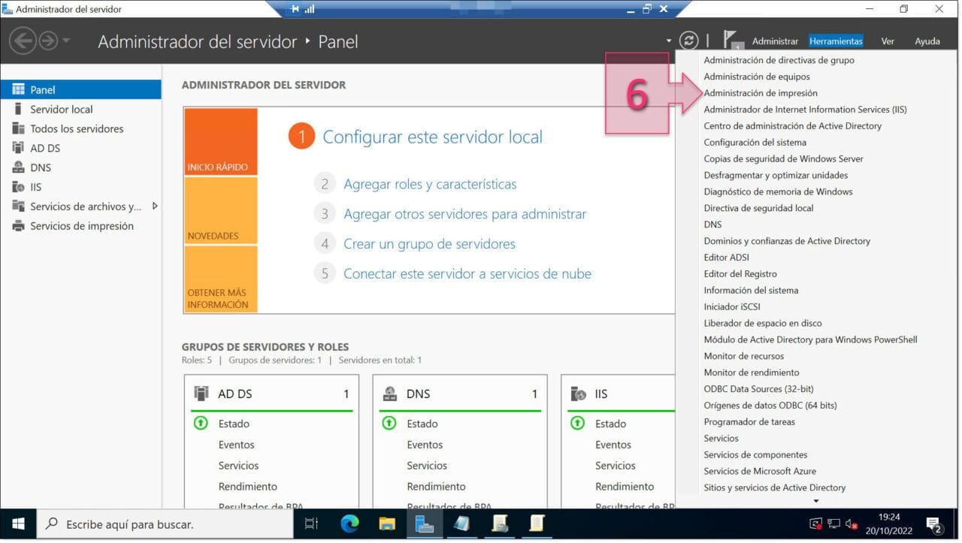Click Agregar otros servidores para administrar

click(x=464, y=214)
